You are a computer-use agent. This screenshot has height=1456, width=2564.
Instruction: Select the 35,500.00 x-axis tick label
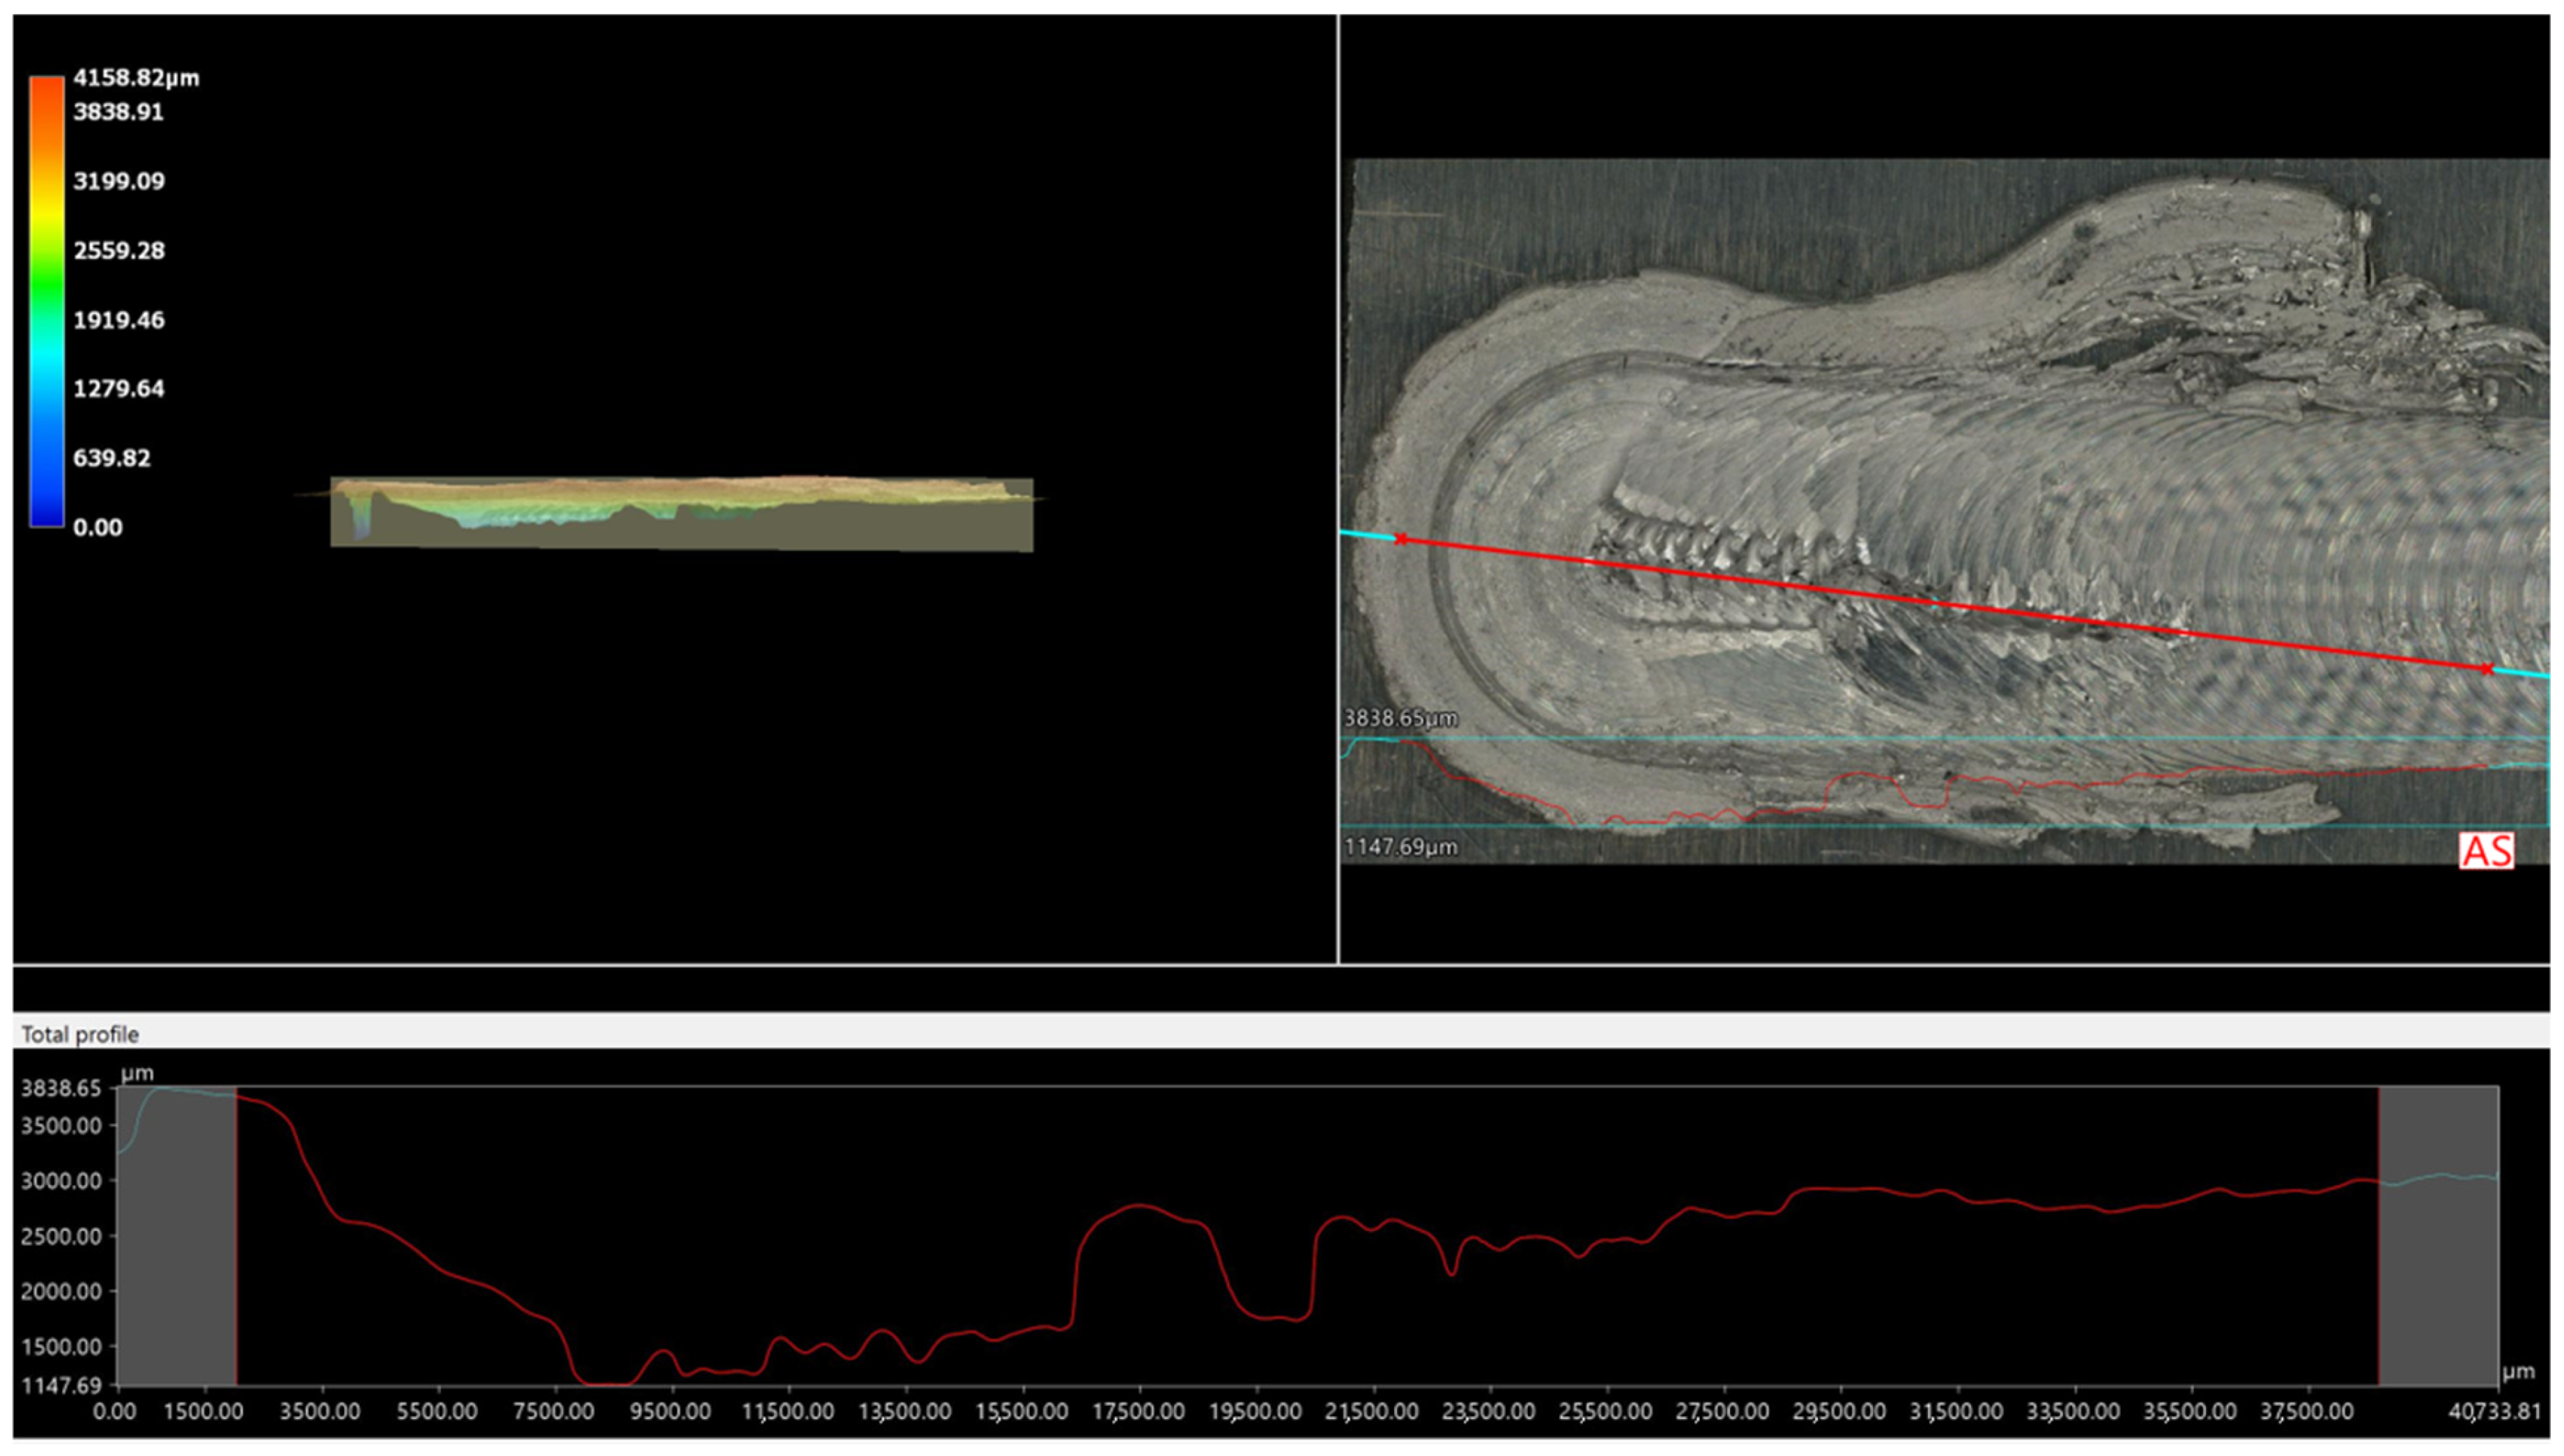point(2190,1412)
